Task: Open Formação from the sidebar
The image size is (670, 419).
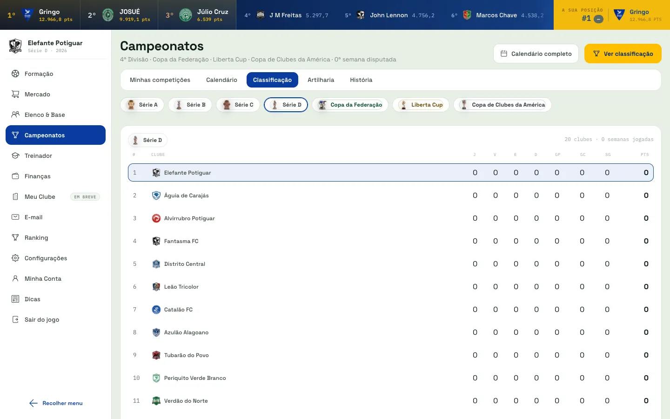Action: (55, 74)
